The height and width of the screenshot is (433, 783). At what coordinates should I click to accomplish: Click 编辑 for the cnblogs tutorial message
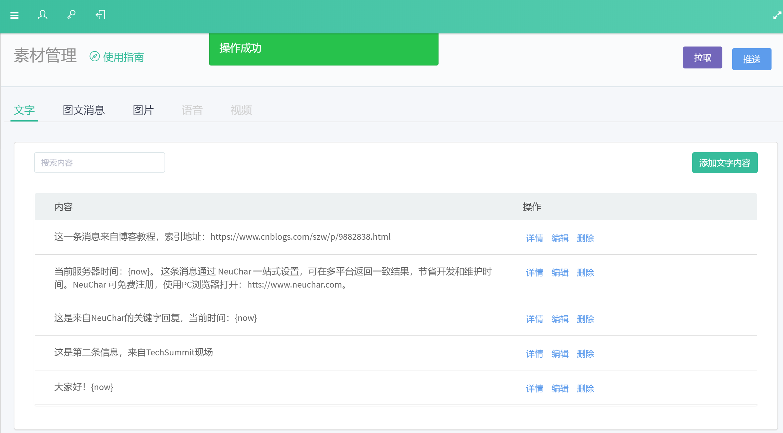560,238
